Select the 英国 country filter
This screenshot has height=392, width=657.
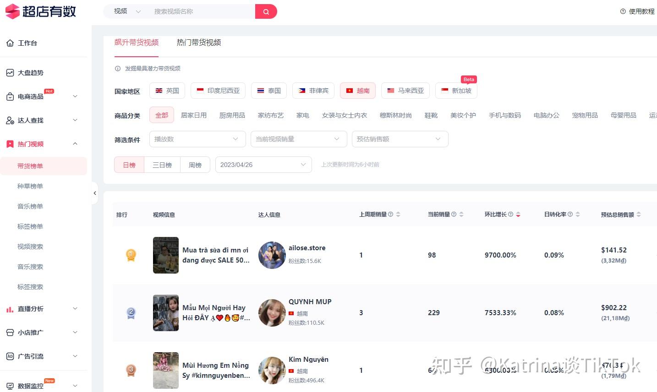coord(167,90)
